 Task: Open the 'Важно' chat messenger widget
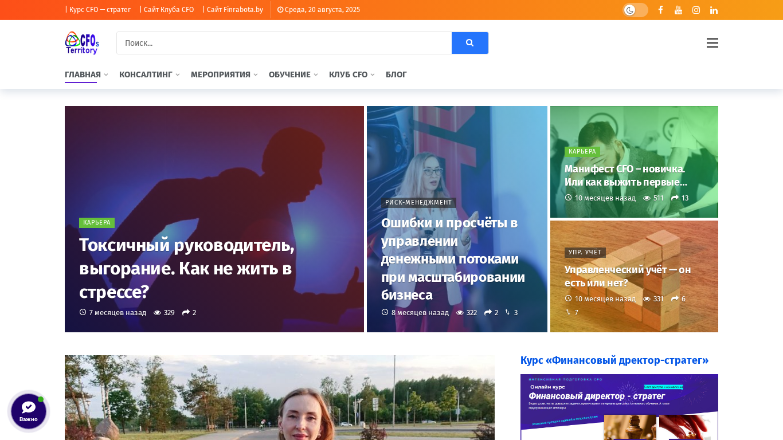click(29, 411)
